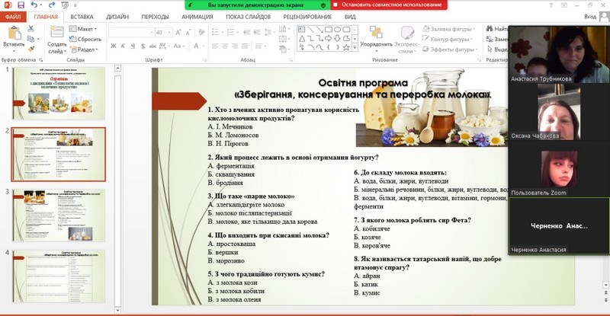This screenshot has height=316, width=610.
Task: Click the Cut scissors icon
Action: point(30,29)
